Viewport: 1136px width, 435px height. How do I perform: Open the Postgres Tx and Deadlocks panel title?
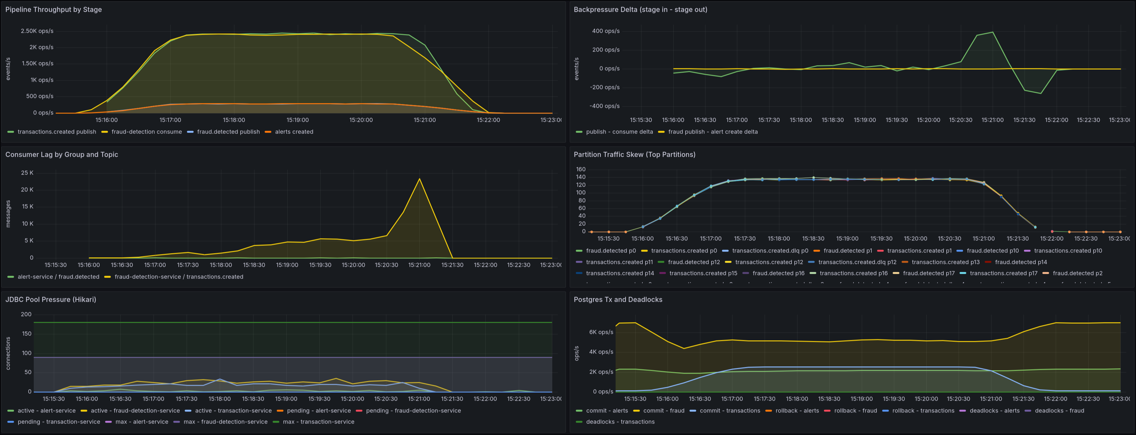[x=618, y=300]
